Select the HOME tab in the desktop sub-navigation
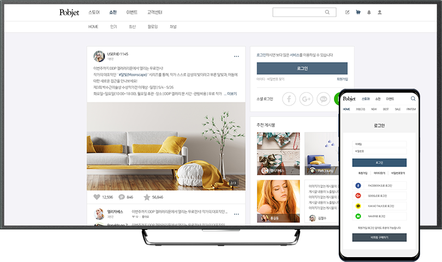Screen dimensions: 442x262 (x=93, y=27)
